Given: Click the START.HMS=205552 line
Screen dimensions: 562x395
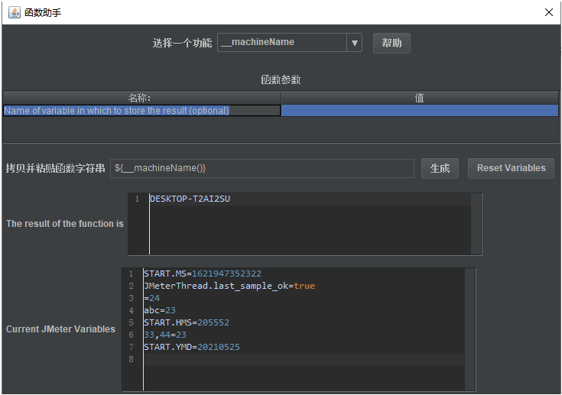Looking at the screenshot, I should [187, 322].
